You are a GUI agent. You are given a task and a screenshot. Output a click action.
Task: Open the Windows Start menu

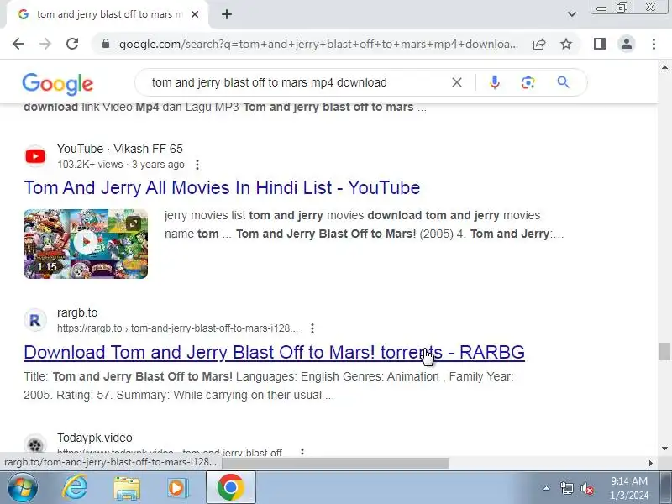[22, 488]
